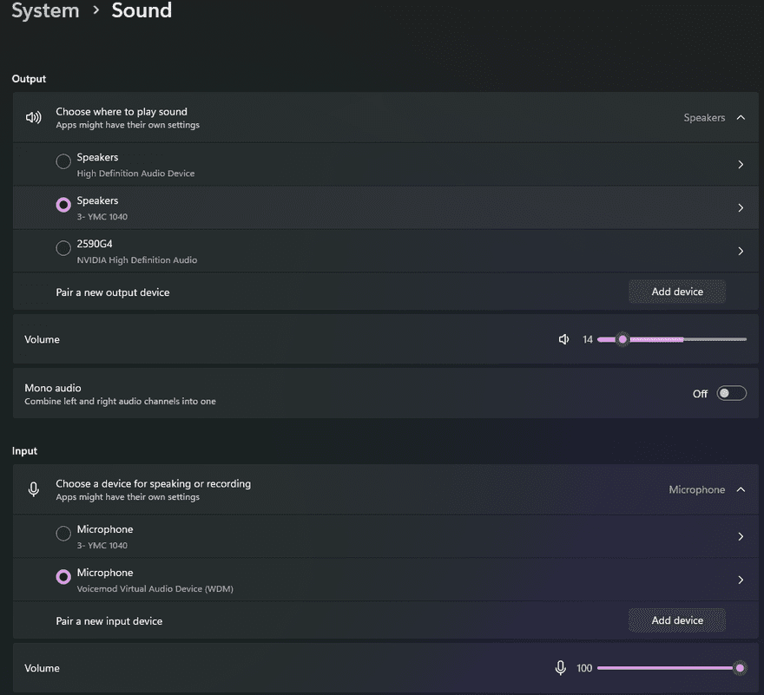Image resolution: width=764 pixels, height=695 pixels.
Task: Click Pair a new input device text
Action: pos(109,621)
